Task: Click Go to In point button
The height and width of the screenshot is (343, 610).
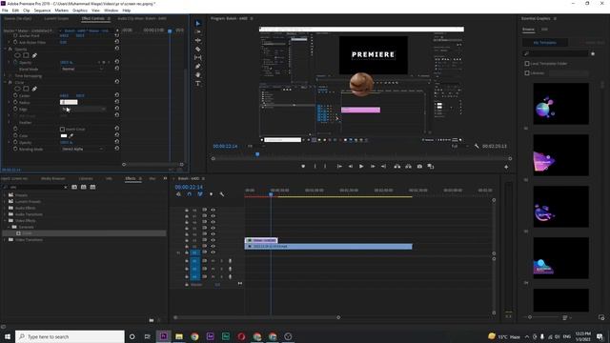Action: pyautogui.click(x=339, y=167)
